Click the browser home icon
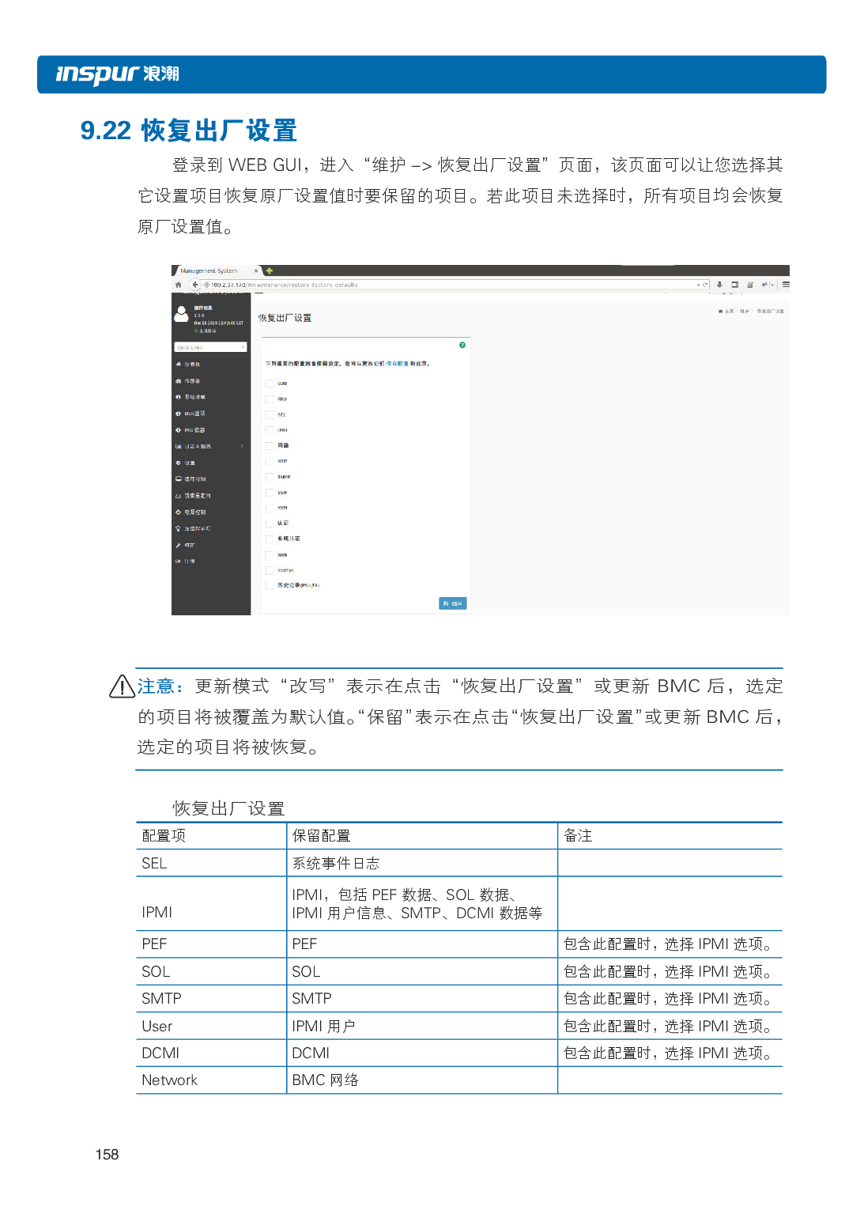This screenshot has height=1214, width=864. (179, 285)
